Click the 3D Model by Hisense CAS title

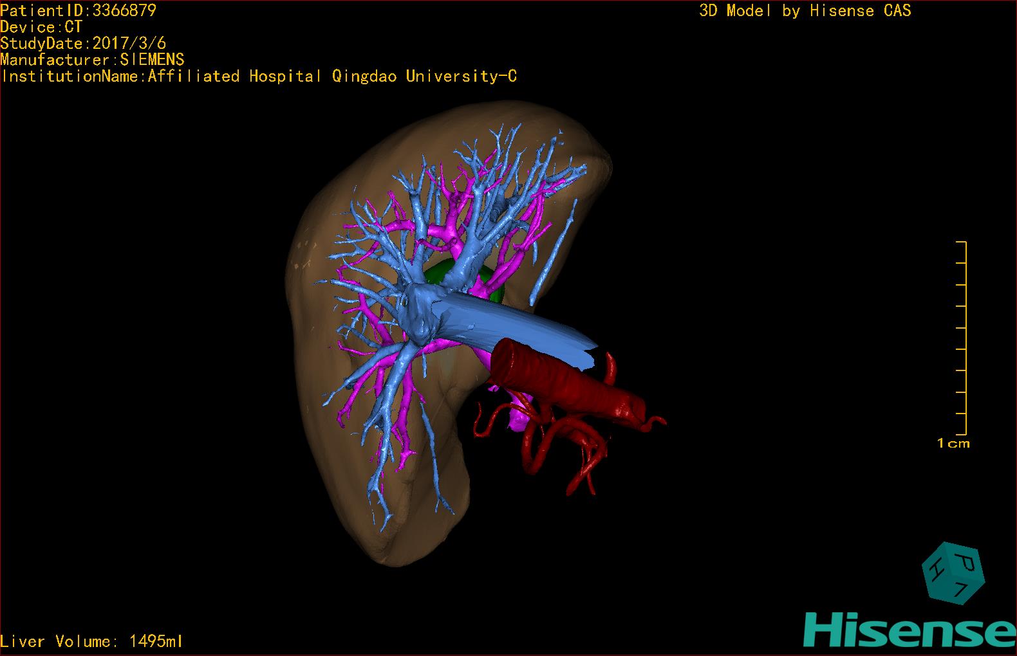(805, 10)
